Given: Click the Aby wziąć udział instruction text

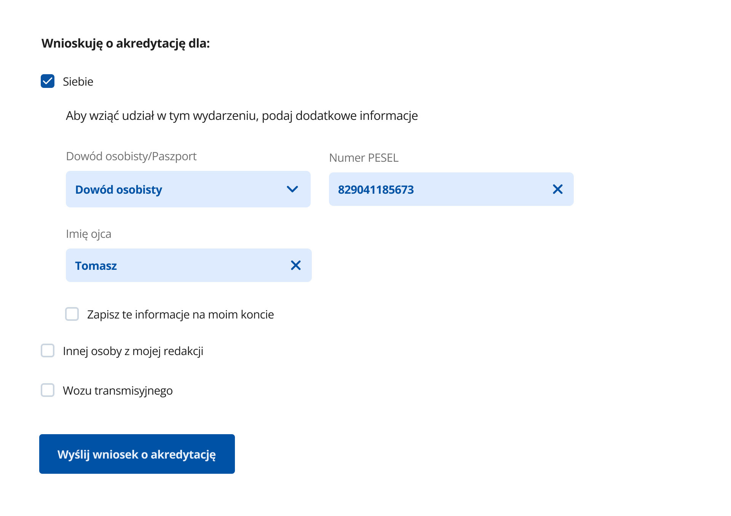Looking at the screenshot, I should pyautogui.click(x=242, y=116).
